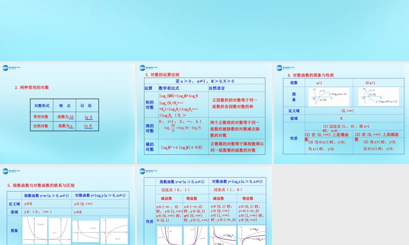Click the power formula 'log_aM^α=α log_aM'
Viewport: 409px width, 245px height.
click(x=182, y=147)
